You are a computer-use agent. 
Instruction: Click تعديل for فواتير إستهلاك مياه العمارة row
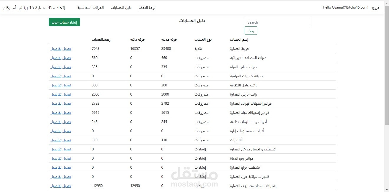[x=67, y=113]
